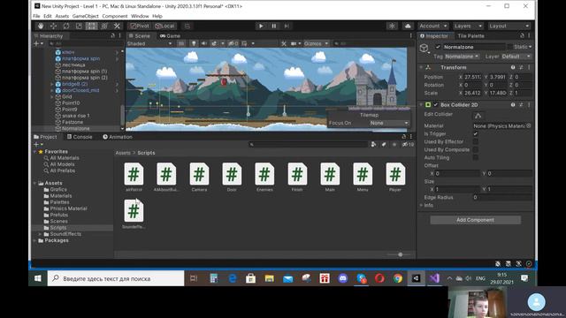Open Box Collider 2D preset icon
The width and height of the screenshot is (566, 318).
pos(521,105)
